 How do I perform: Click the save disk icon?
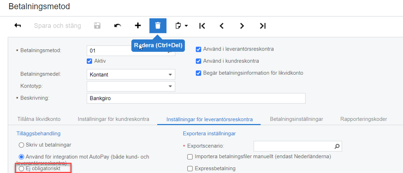97,26
